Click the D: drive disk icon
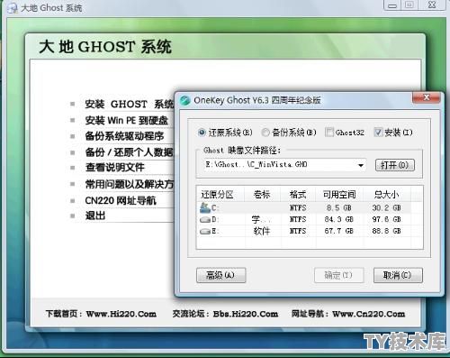 tap(205, 220)
